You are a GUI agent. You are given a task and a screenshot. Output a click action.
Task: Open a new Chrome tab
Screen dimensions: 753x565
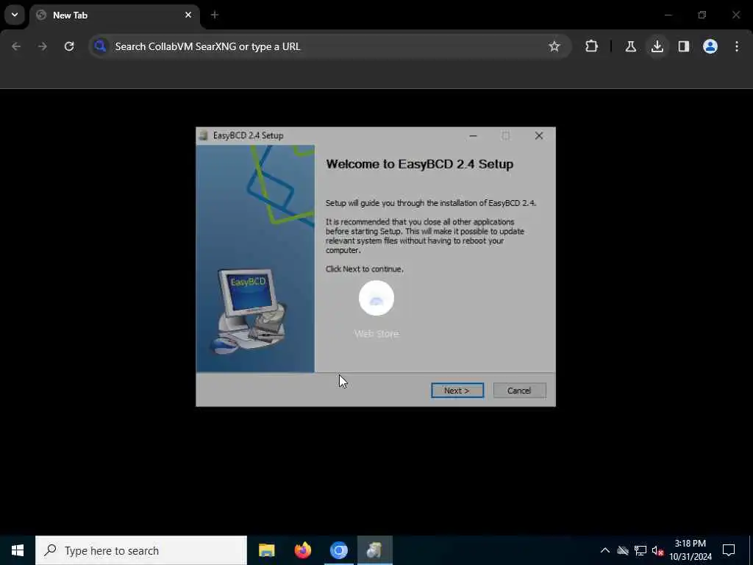click(x=215, y=15)
